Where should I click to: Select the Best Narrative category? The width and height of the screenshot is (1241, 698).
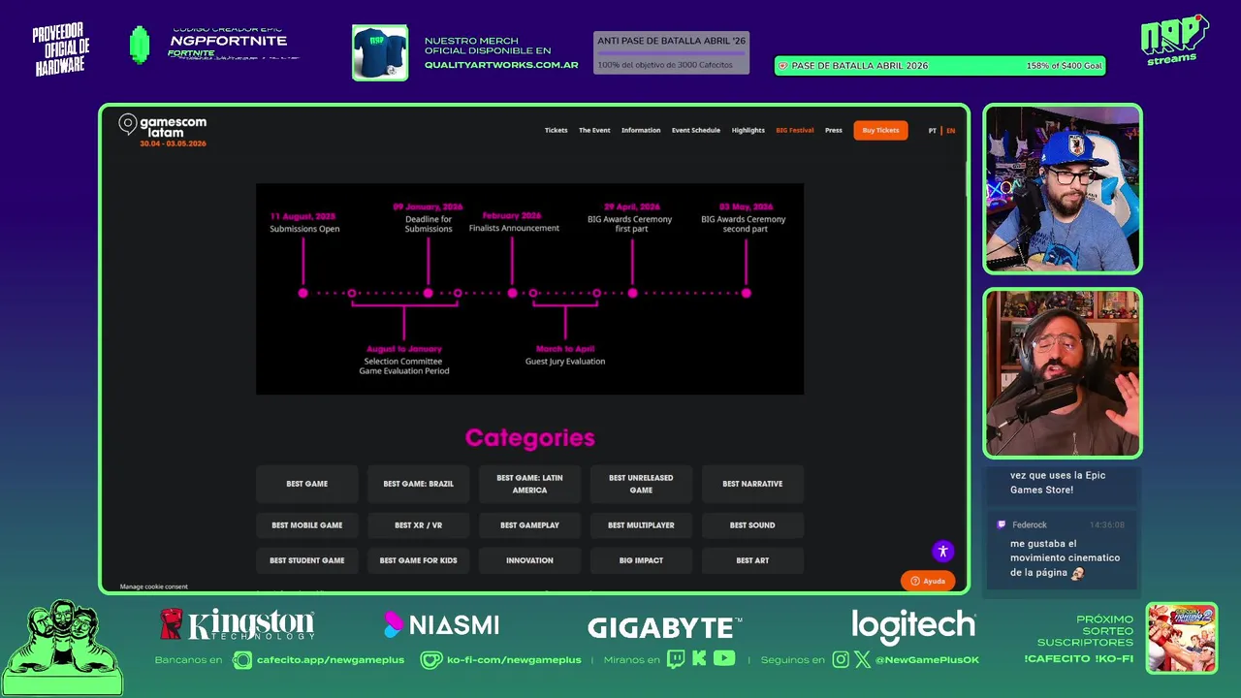point(752,484)
